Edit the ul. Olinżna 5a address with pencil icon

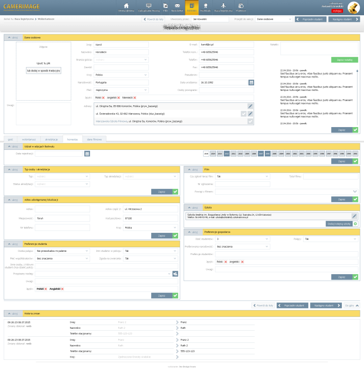pos(250,106)
